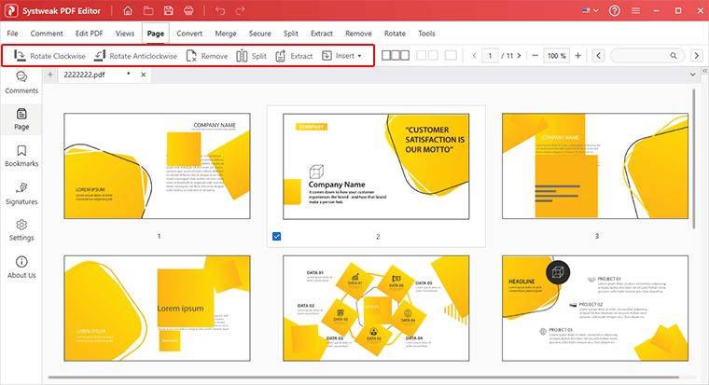Collapse the right panel double chevron
Image resolution: width=709 pixels, height=385 pixels.
[x=705, y=71]
